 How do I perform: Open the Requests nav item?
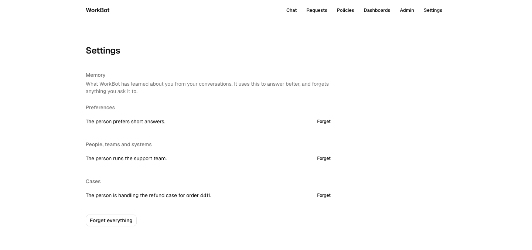click(317, 10)
